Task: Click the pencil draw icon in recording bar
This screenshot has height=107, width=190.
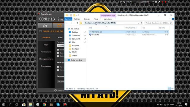Action: click(x=159, y=2)
